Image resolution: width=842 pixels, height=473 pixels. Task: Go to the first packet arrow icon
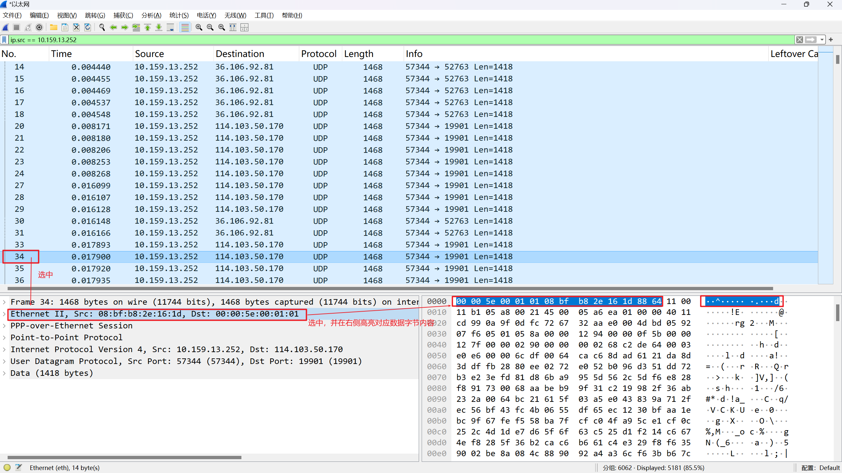(x=148, y=27)
